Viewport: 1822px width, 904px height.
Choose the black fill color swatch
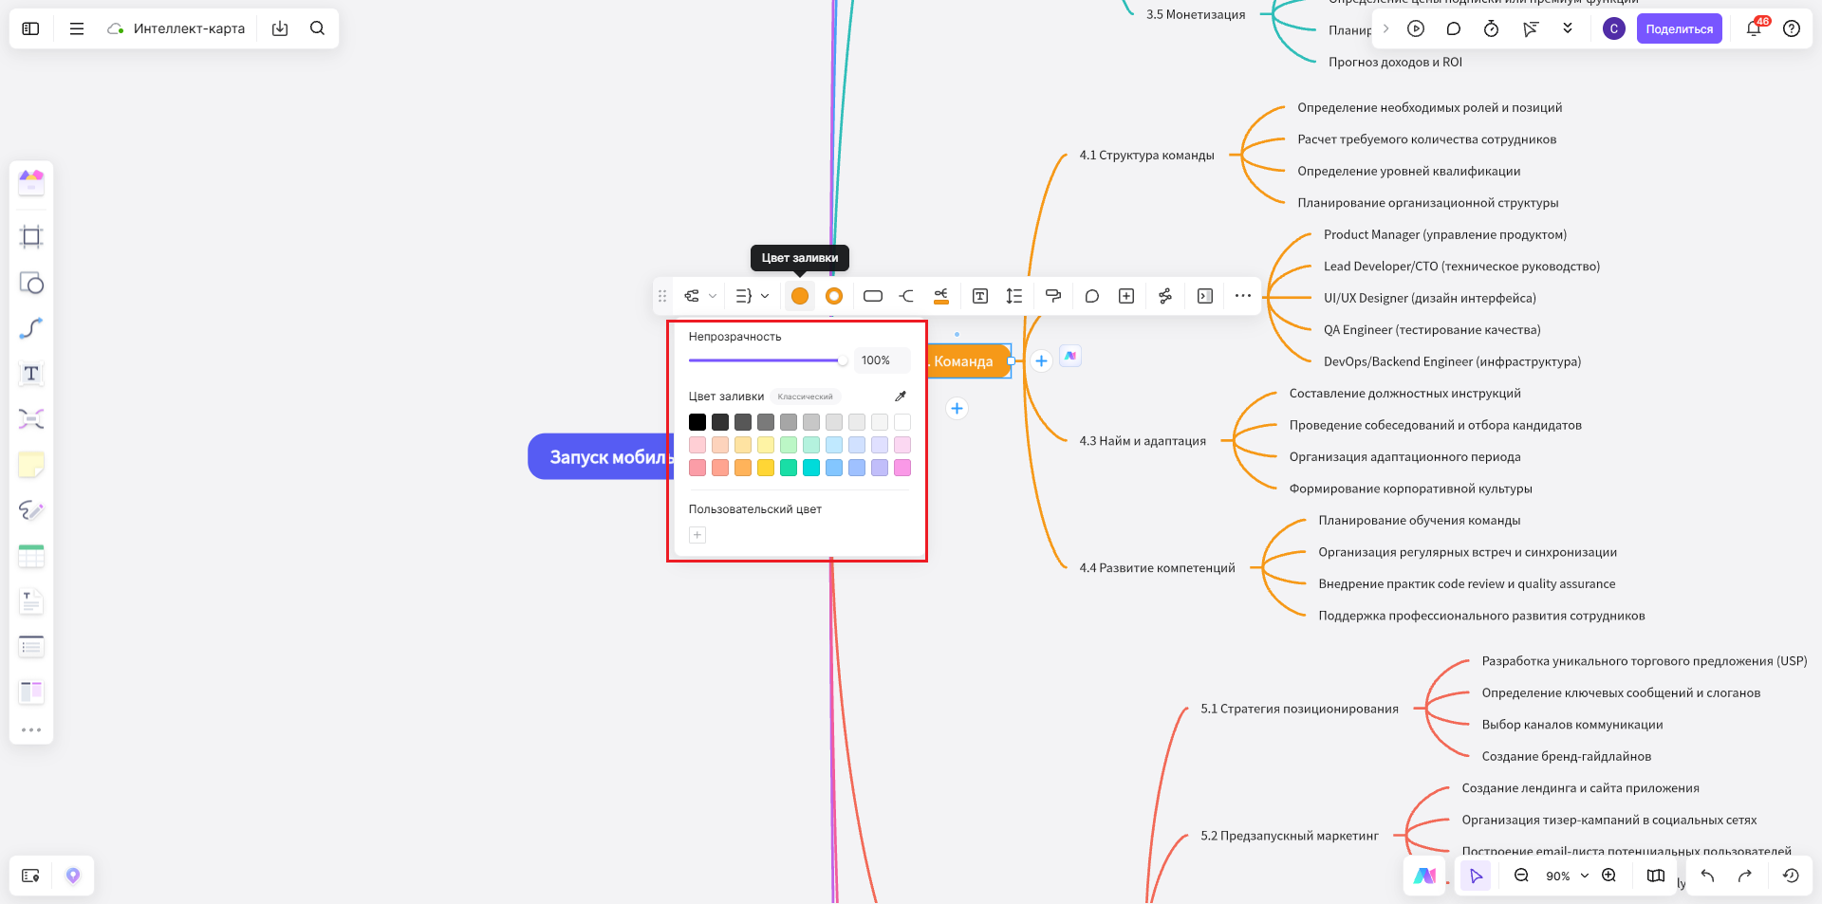697,422
